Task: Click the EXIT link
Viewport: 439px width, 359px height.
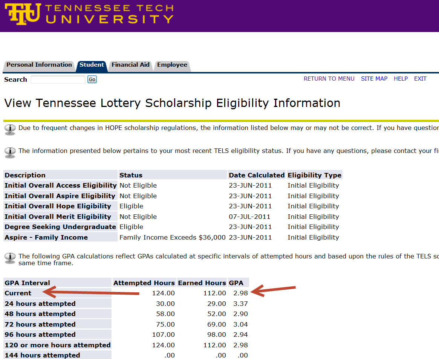Action: (420, 79)
